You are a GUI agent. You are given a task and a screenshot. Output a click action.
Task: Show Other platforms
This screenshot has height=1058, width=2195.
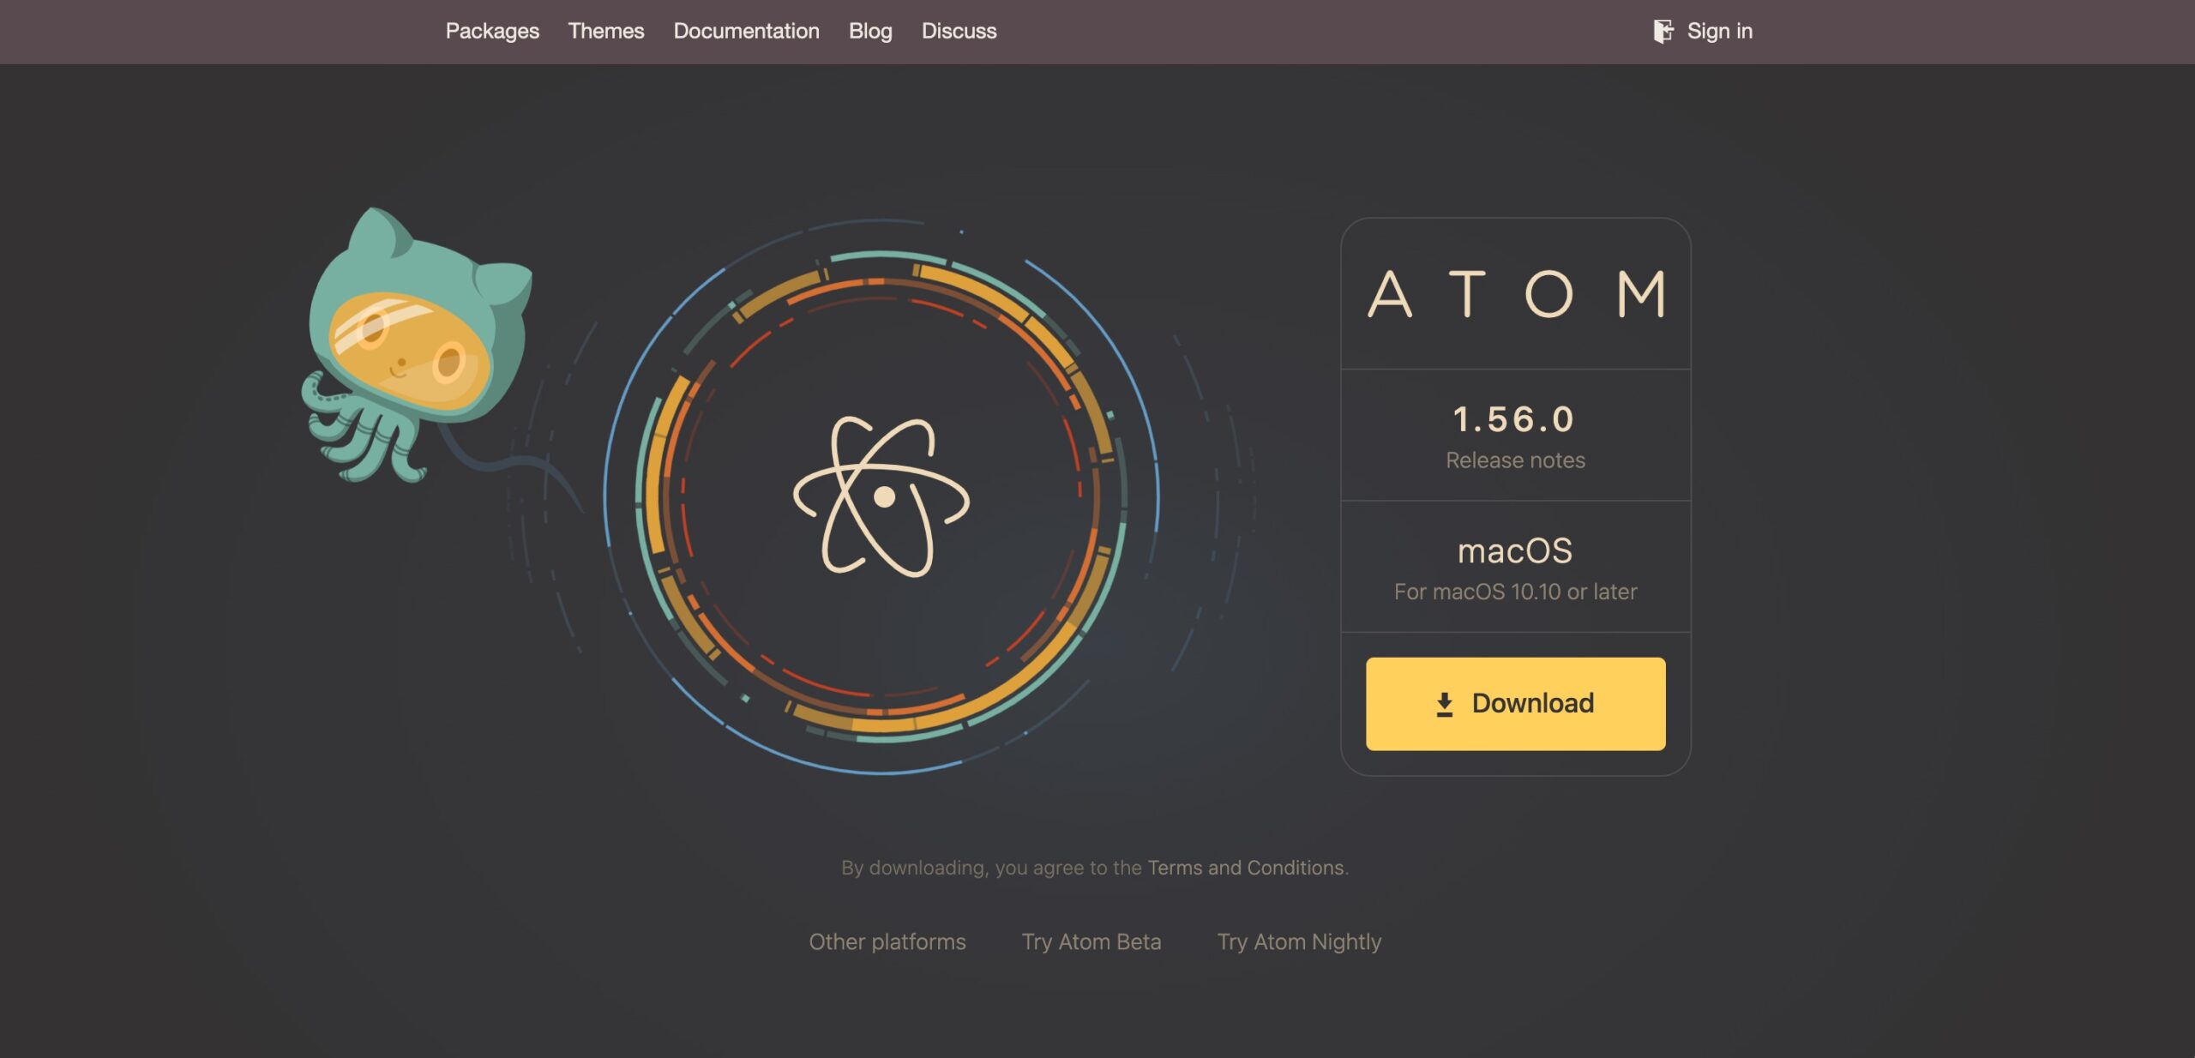(x=887, y=941)
